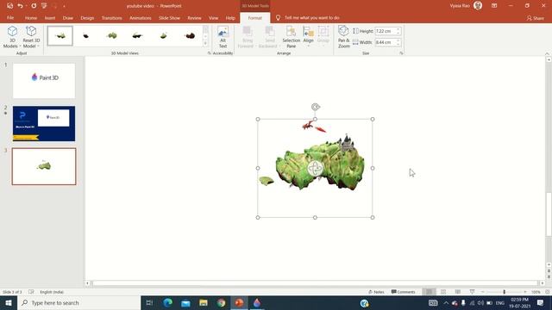Screen dimensions: 552x310
Task: Click the 3D rotate handle on the model
Action: [315, 168]
